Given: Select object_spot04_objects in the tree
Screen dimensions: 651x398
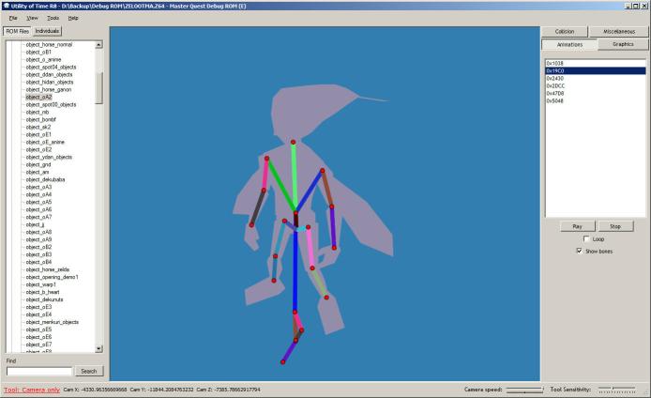Looking at the screenshot, I should [x=51, y=67].
